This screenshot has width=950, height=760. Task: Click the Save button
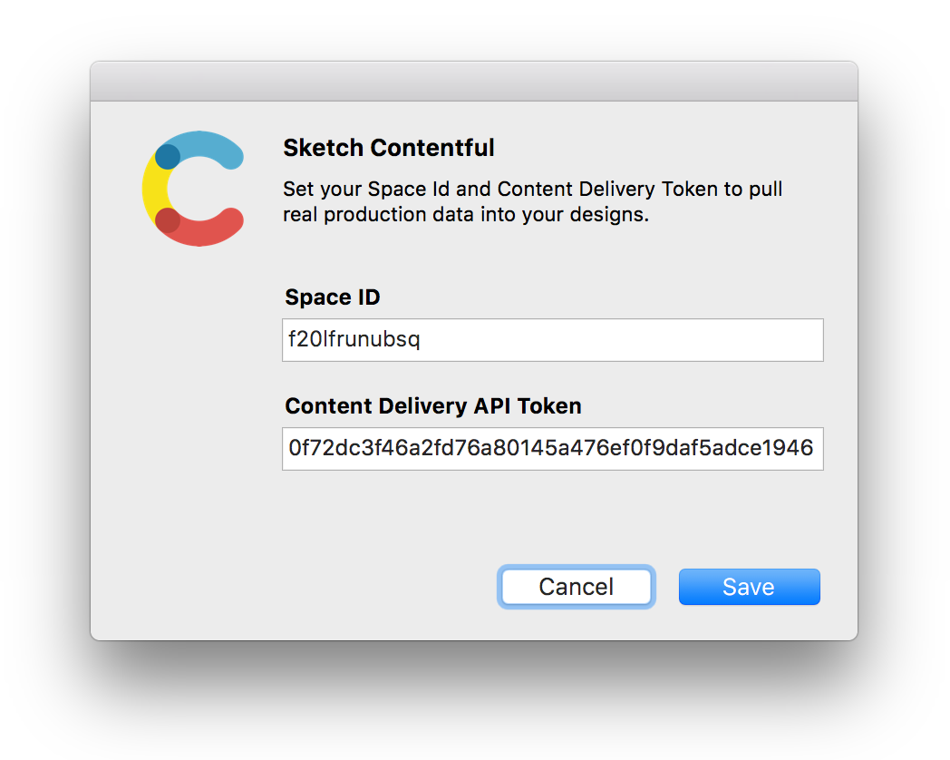click(749, 587)
